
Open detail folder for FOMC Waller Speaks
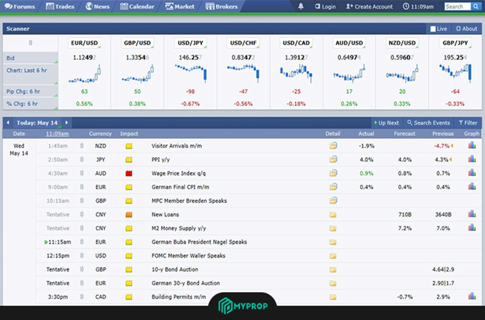click(333, 256)
